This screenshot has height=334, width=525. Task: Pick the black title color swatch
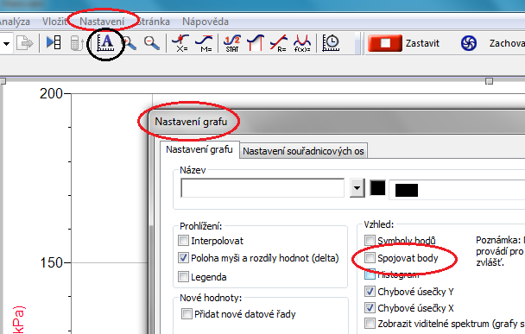coord(377,188)
